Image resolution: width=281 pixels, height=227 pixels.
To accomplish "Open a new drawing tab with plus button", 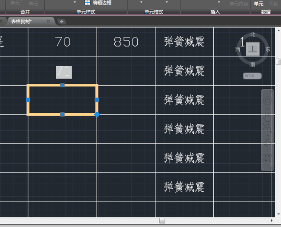I will click(x=62, y=21).
